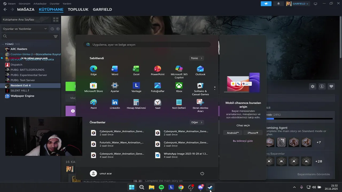Expand Tümü pinned apps list
Viewport: 342px width, 192px height.
tap(196, 58)
